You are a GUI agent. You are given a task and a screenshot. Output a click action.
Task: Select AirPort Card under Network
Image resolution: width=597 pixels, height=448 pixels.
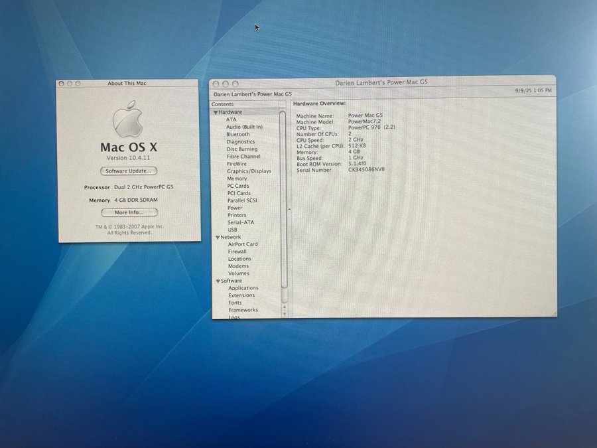click(x=243, y=244)
